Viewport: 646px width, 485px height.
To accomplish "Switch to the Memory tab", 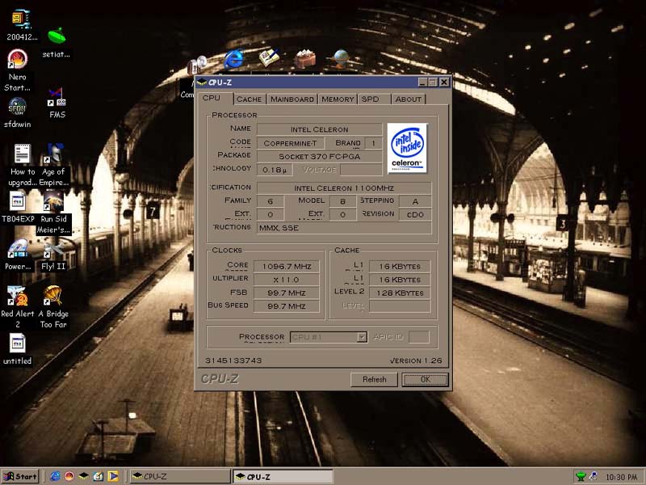I will pos(337,99).
